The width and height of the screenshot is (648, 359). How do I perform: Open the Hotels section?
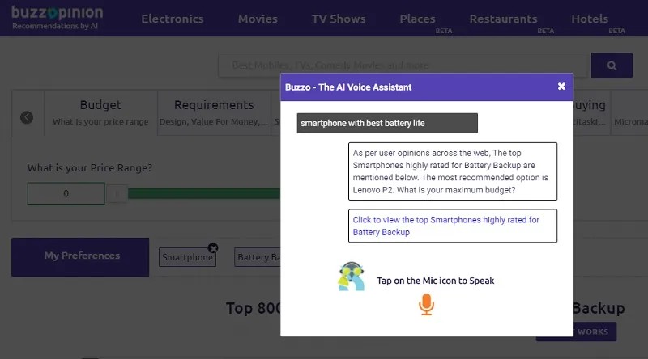590,19
